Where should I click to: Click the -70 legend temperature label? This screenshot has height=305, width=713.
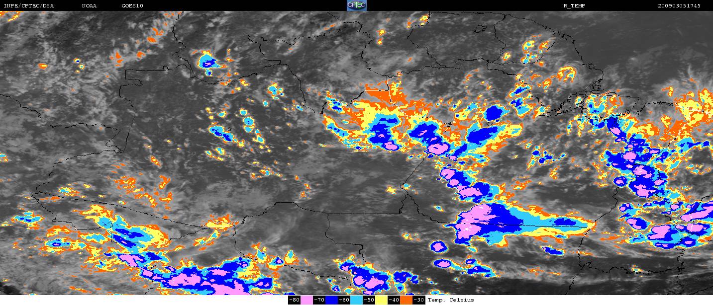[x=319, y=300]
